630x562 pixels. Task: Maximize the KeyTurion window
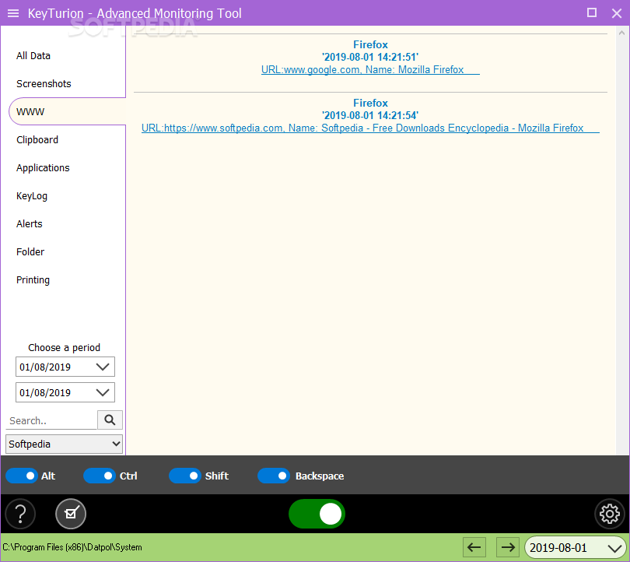pos(591,13)
